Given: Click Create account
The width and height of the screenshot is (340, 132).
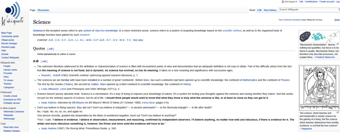Looking at the screenshot, I should 327,2.
